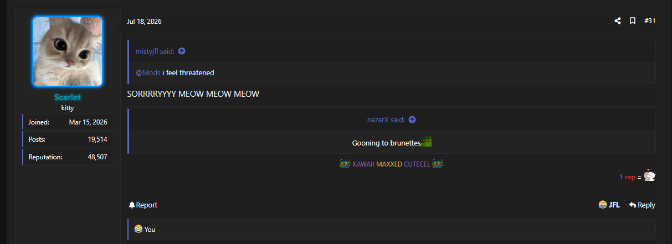Click the Jul 18, 2026 post date
This screenshot has height=244, width=672.
coord(144,22)
